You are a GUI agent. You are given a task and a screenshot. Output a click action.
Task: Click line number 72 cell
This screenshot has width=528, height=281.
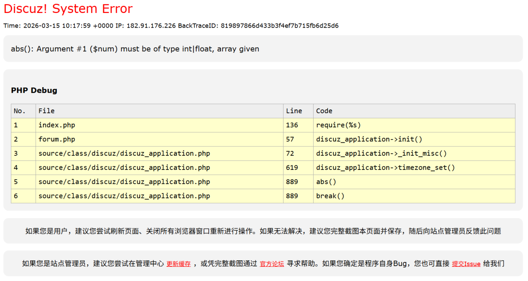click(299, 154)
